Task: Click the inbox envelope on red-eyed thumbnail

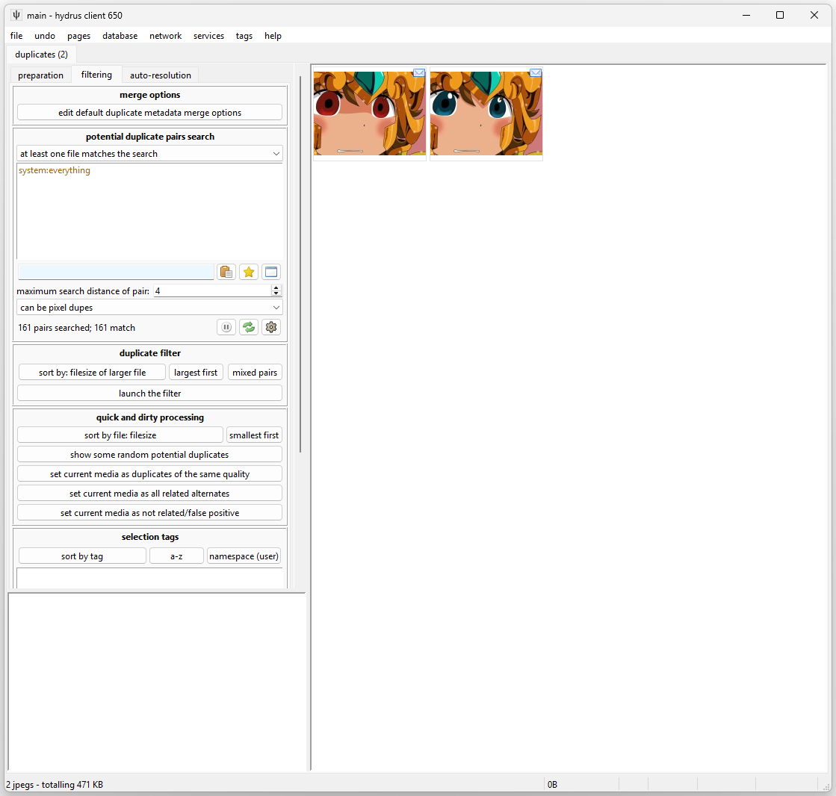Action: (x=419, y=72)
